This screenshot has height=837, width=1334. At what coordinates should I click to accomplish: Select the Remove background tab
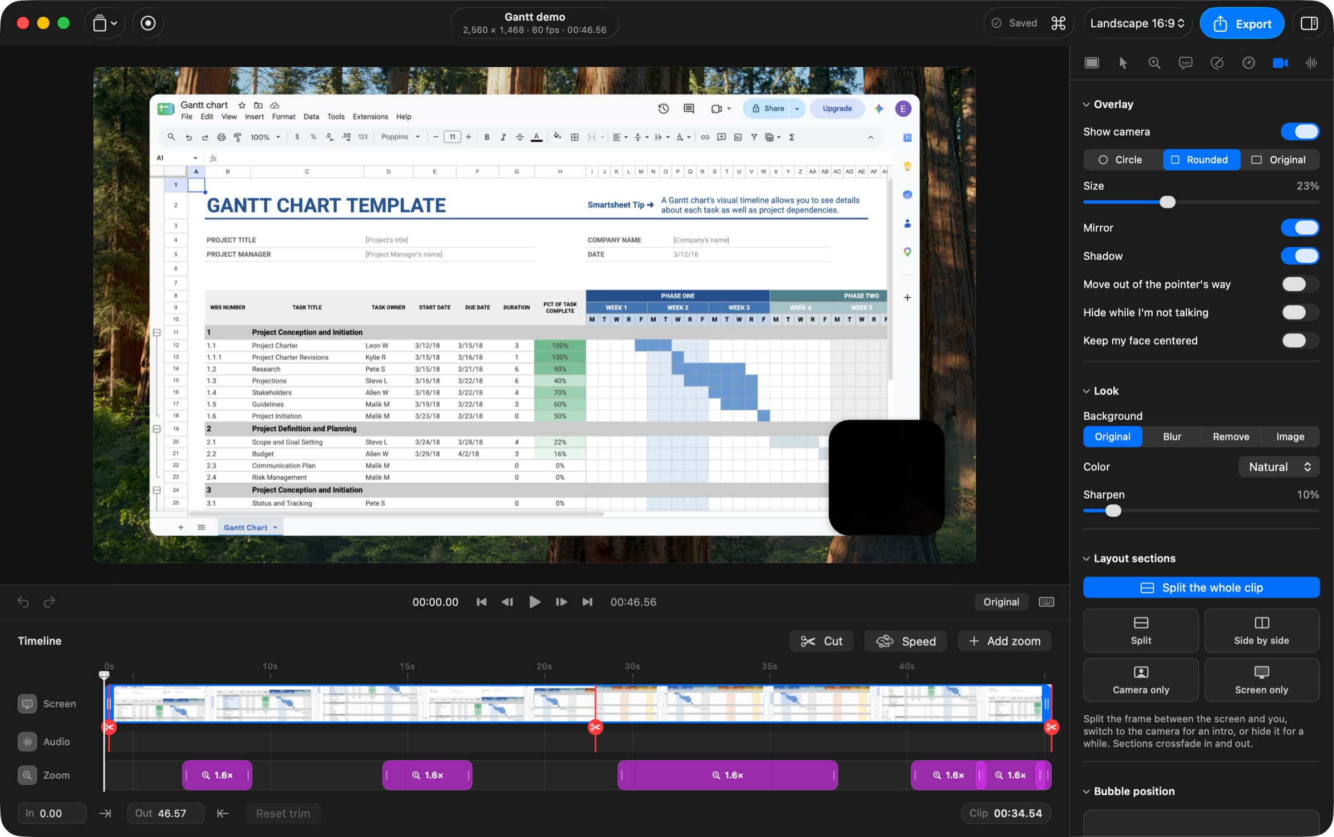1231,437
